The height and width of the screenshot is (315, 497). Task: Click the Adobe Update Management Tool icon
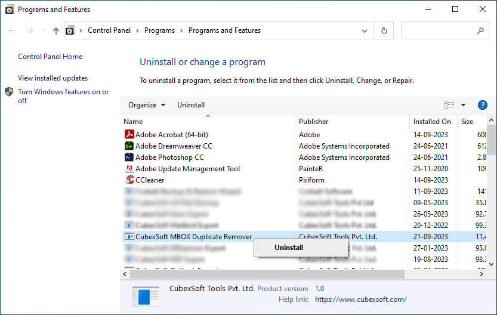[x=129, y=169]
